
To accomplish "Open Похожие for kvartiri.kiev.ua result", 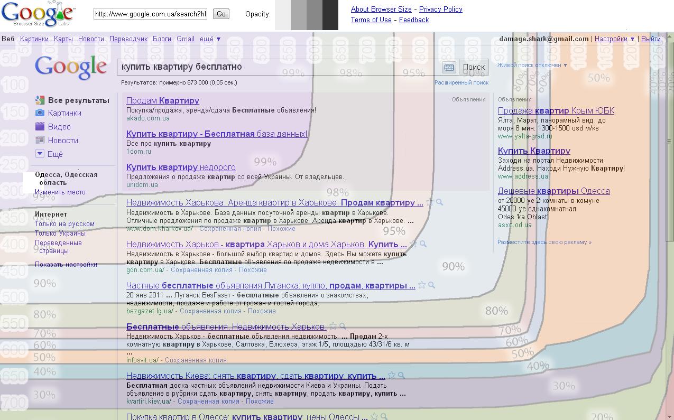I will coord(260,402).
